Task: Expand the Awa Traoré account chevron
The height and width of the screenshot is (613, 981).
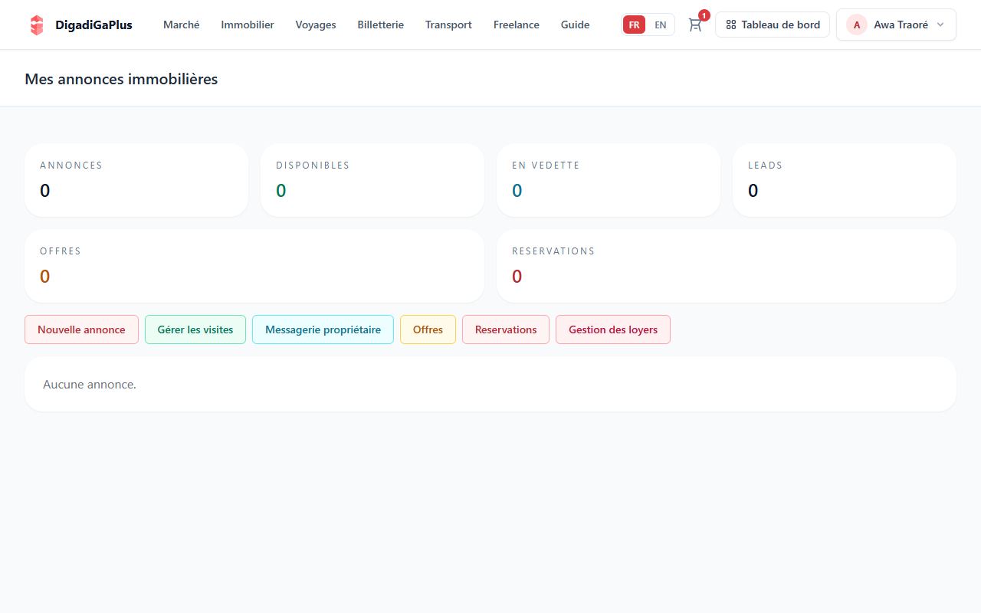Action: click(940, 25)
